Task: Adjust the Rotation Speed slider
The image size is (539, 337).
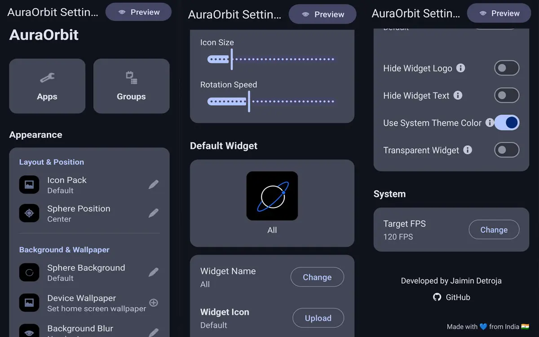Action: click(x=271, y=102)
